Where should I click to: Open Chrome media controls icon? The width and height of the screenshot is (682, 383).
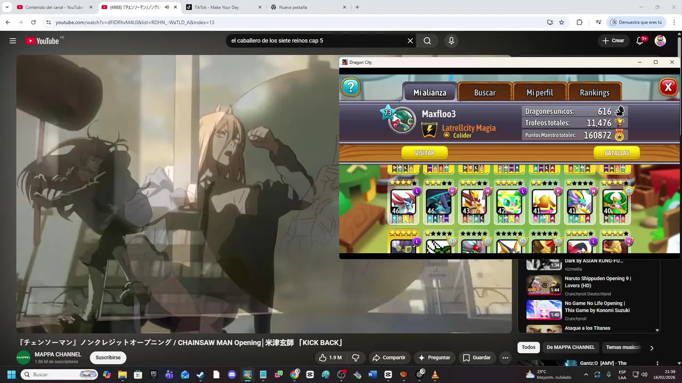pyautogui.click(x=598, y=22)
